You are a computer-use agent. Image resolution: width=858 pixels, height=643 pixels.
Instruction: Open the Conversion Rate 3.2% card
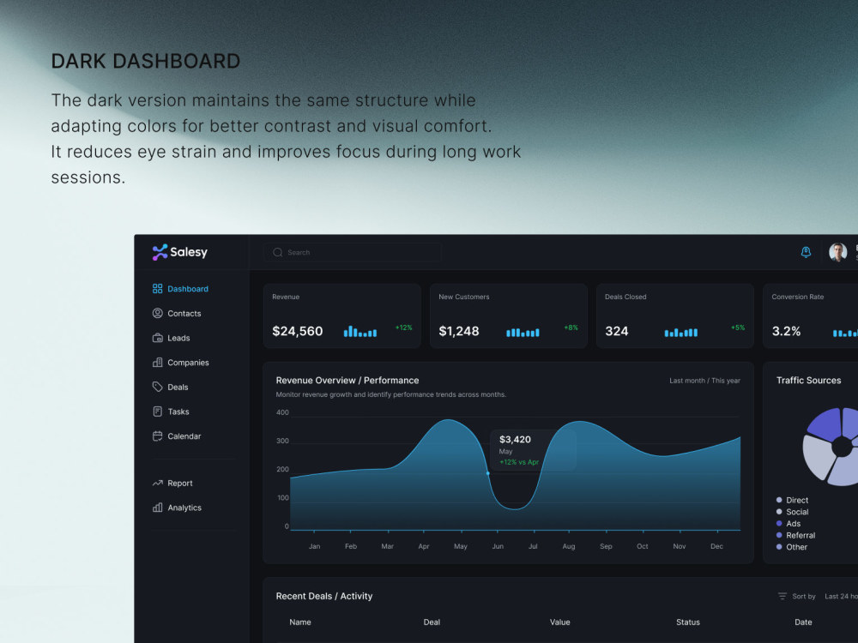point(811,315)
